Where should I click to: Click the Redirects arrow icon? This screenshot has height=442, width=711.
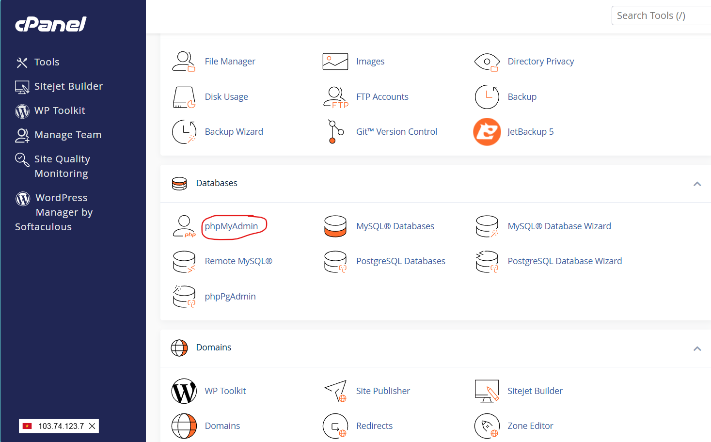point(335,426)
